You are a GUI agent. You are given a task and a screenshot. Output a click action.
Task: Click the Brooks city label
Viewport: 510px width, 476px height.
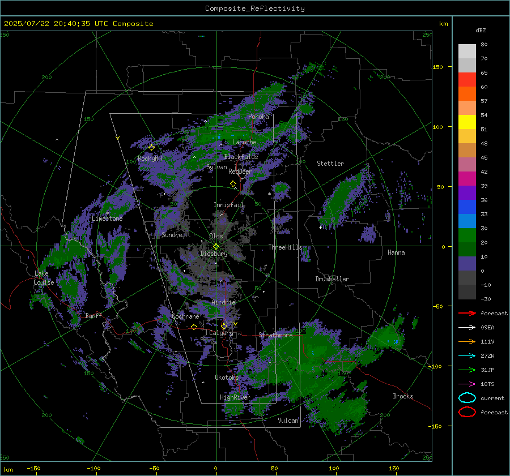(403, 396)
